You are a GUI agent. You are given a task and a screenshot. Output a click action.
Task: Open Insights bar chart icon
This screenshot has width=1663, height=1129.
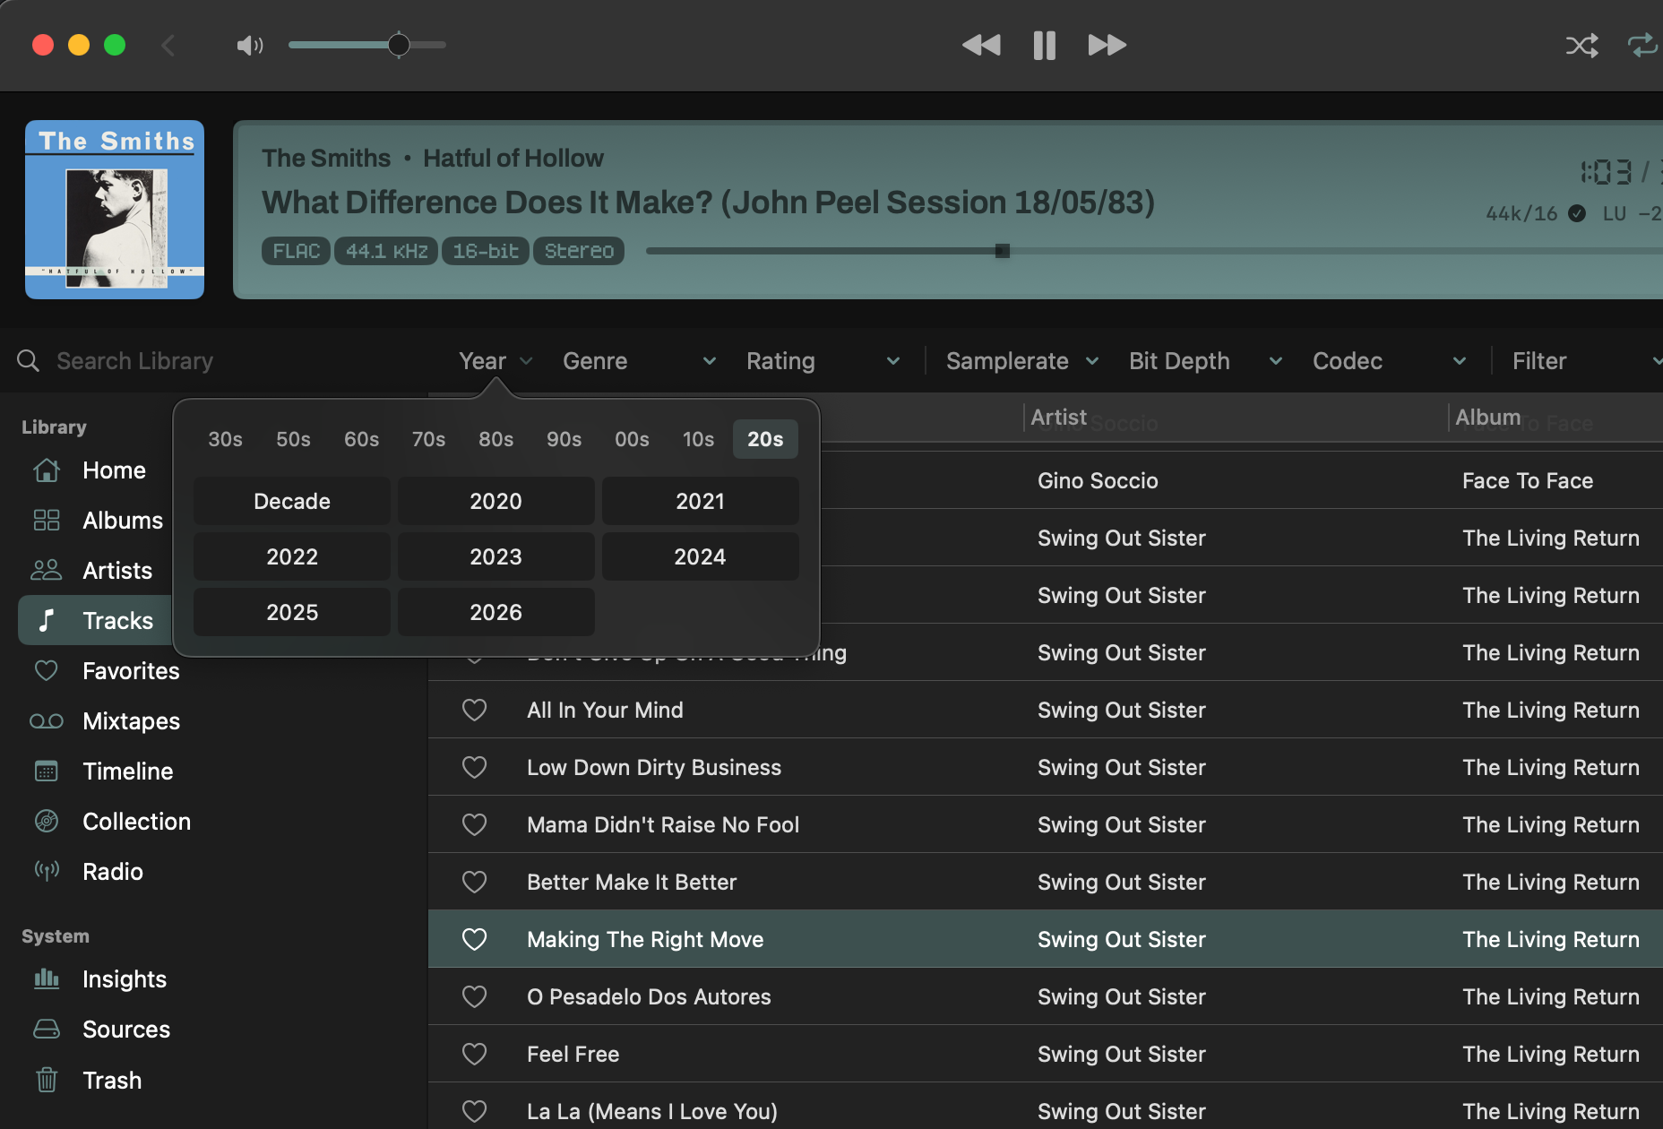pyautogui.click(x=47, y=979)
